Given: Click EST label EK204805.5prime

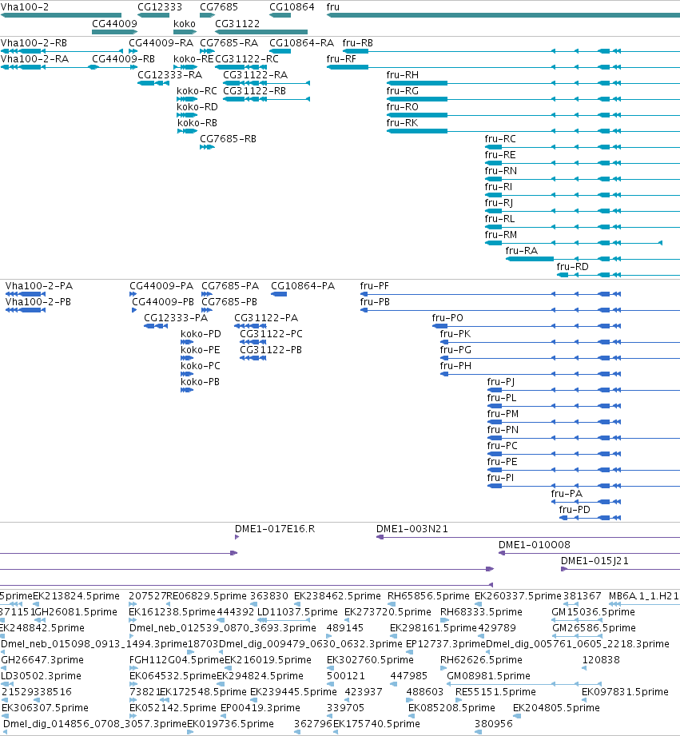Looking at the screenshot, I should click(556, 707).
